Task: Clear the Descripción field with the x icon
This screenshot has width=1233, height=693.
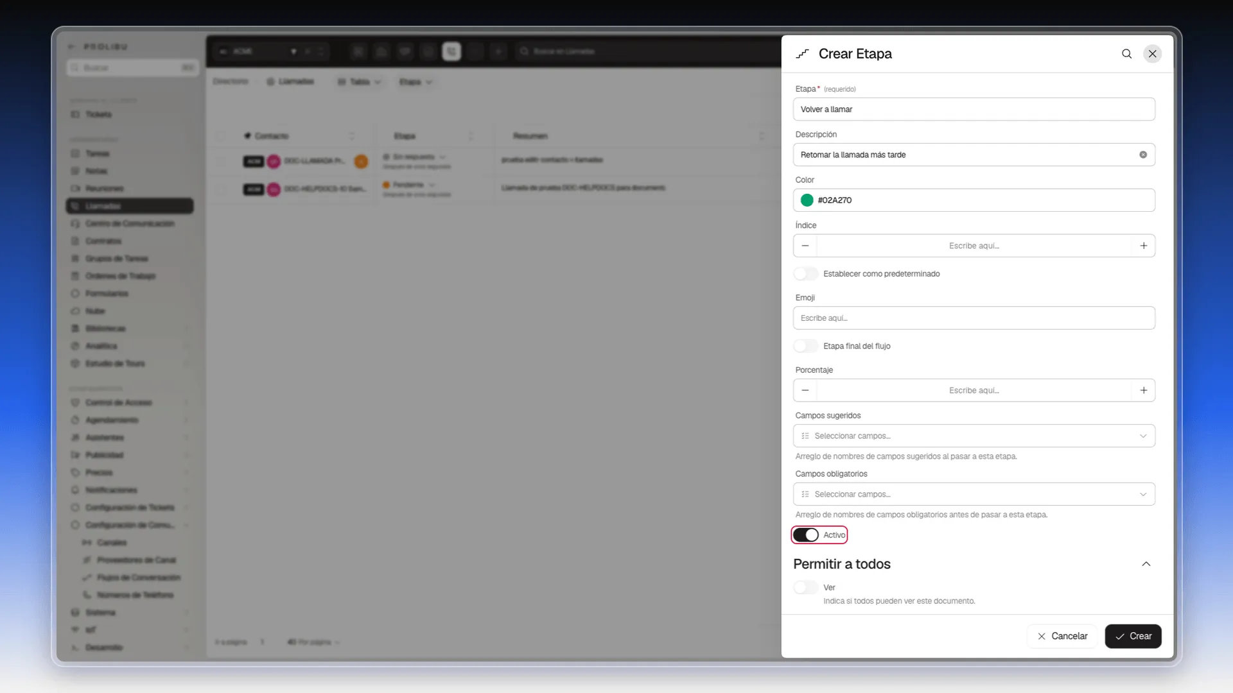Action: click(x=1143, y=155)
